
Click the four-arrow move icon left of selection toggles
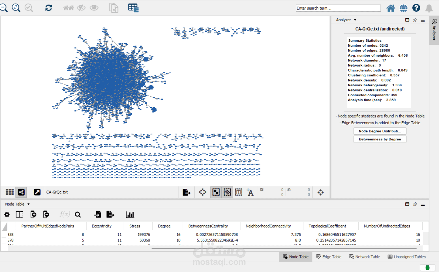click(202, 192)
